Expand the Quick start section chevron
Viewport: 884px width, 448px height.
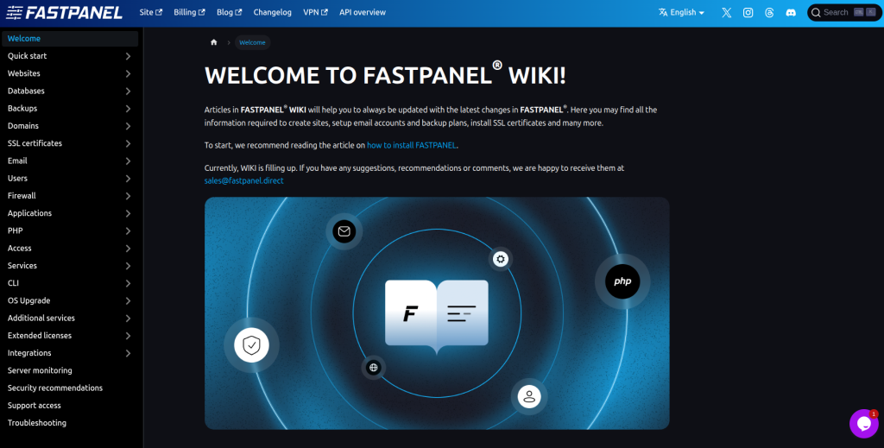coord(128,56)
